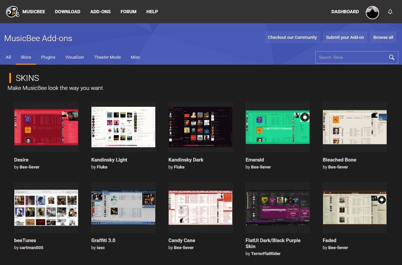This screenshot has height=265, width=402.
Task: Open the Kandinsky Light skin thumbnail
Action: tap(123, 127)
